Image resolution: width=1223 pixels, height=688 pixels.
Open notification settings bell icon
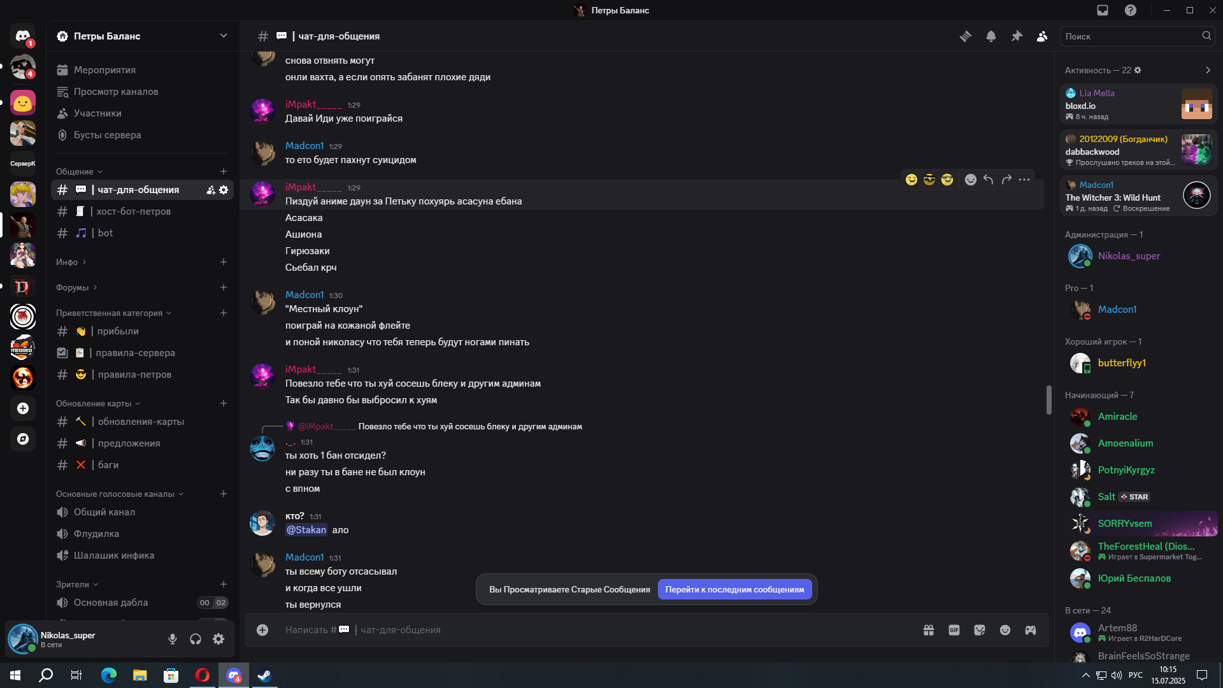[x=991, y=36]
